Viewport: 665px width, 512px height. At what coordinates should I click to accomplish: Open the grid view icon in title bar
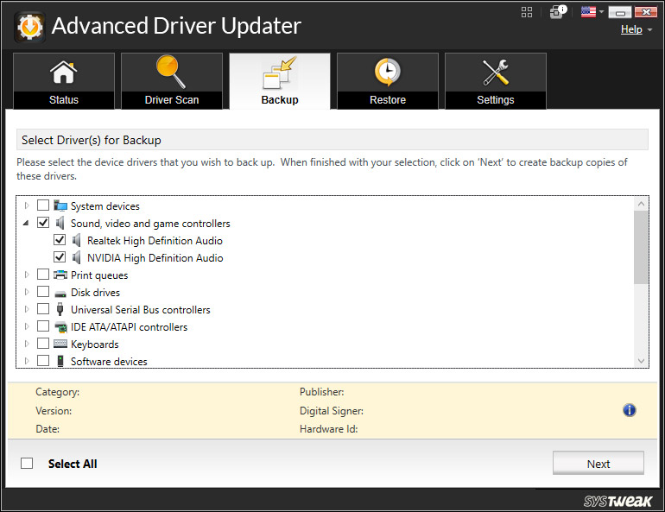click(x=527, y=12)
